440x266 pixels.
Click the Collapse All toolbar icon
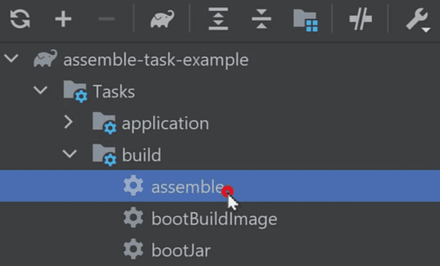point(262,20)
